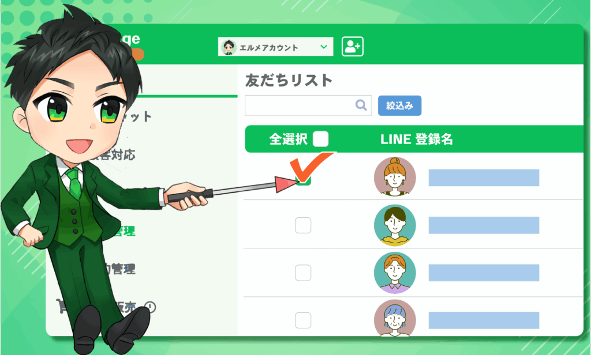591x355 pixels.
Task: Click the dropdown chevron of account selector
Action: (323, 47)
